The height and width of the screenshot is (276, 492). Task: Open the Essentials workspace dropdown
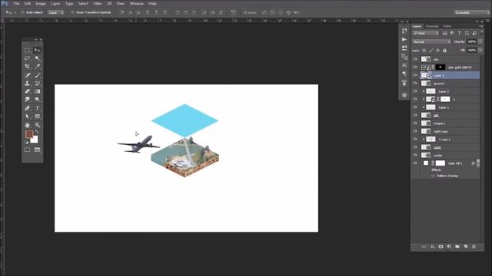[472, 12]
